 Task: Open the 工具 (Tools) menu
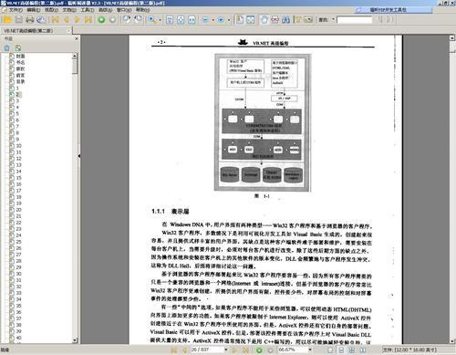[88, 10]
